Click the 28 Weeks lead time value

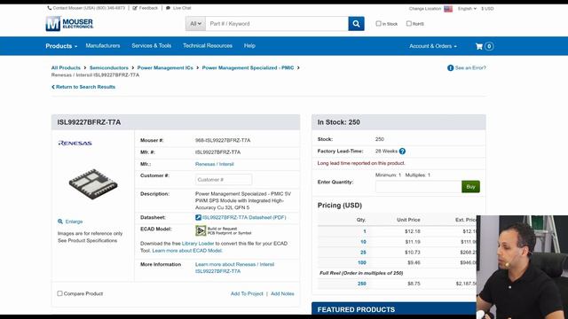pos(386,151)
